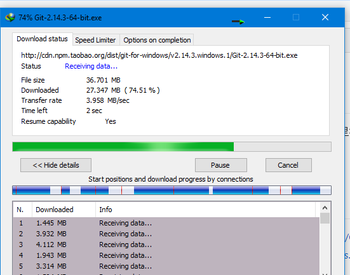Image resolution: width=350 pixels, height=275 pixels.
Task: Switch to the Speed Limiter tab
Action: 95,40
